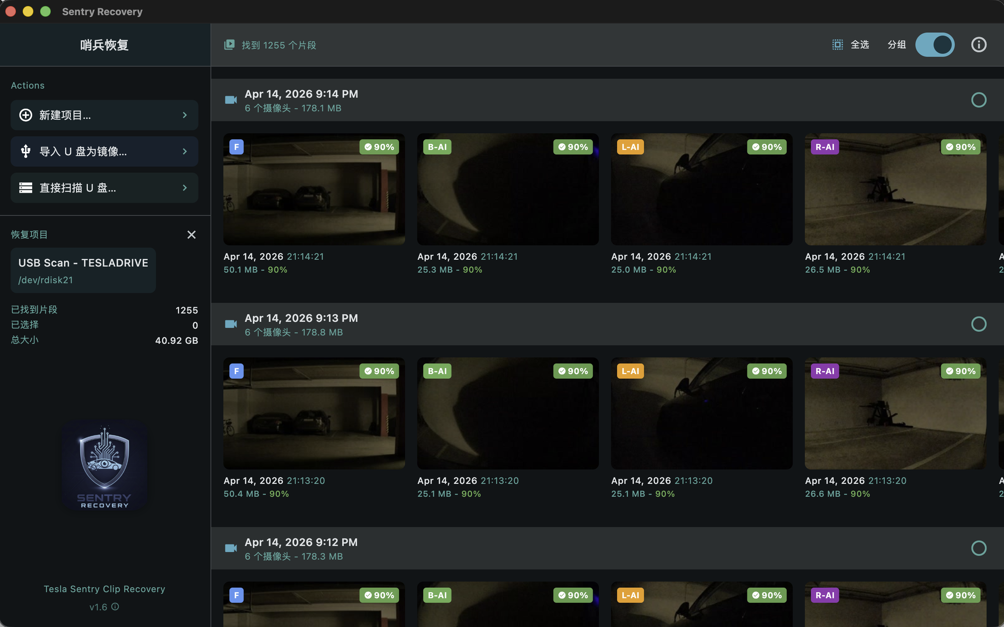Open the front camera 21:14:21 thumbnail
The height and width of the screenshot is (627, 1004).
[314, 189]
